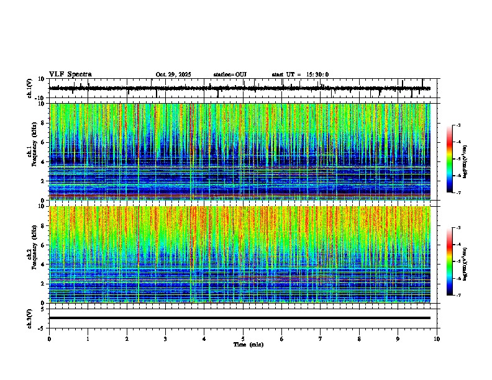The width and height of the screenshot is (492, 380).
Task: Click the "4" kHz tick on ch.2 spectrogram
Action: pyautogui.click(x=43, y=265)
